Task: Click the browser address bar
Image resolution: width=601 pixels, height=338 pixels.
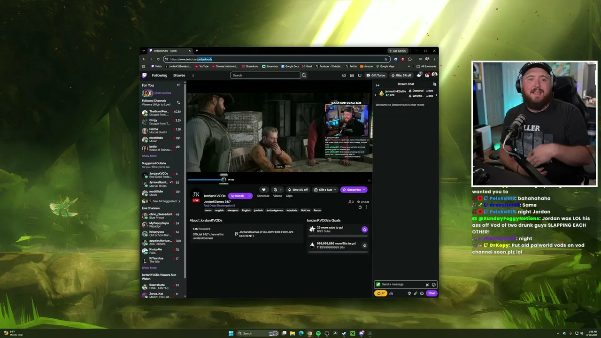Action: pos(277,59)
